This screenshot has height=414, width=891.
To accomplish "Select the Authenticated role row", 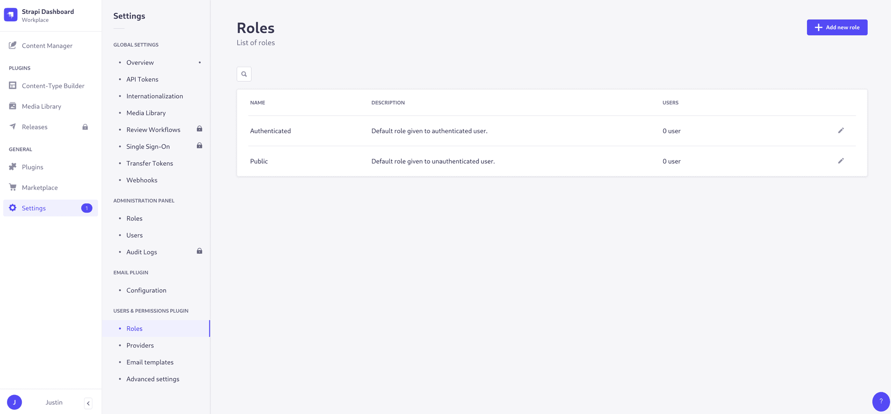I will pyautogui.click(x=271, y=131).
